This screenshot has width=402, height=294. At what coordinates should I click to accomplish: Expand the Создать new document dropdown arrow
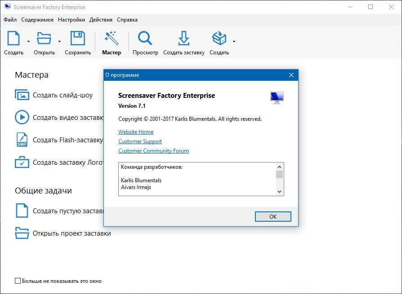pos(28,41)
